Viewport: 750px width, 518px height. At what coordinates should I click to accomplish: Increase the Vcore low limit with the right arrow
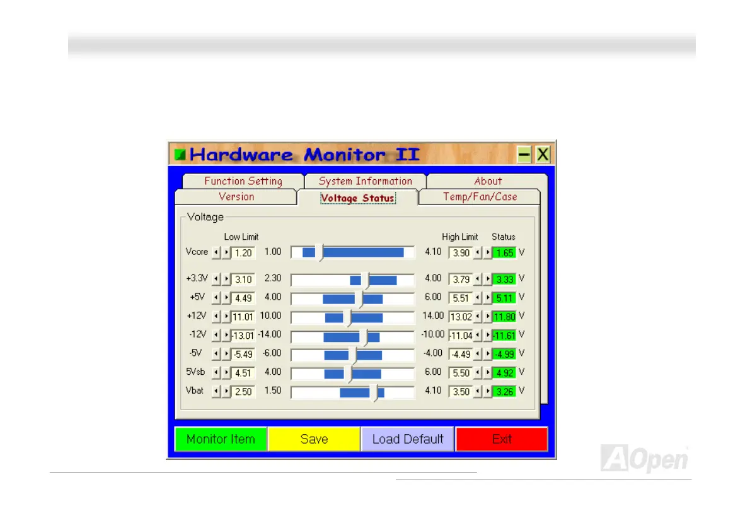(227, 252)
